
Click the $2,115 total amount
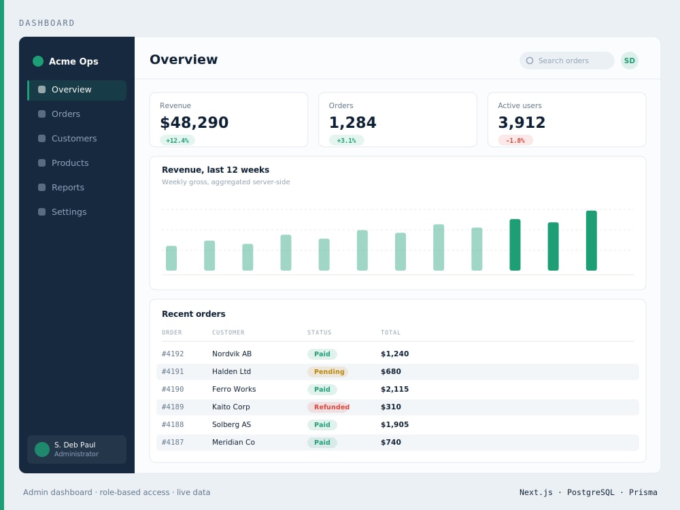pyautogui.click(x=394, y=390)
